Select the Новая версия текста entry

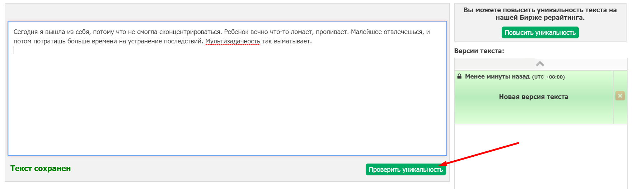tap(533, 97)
